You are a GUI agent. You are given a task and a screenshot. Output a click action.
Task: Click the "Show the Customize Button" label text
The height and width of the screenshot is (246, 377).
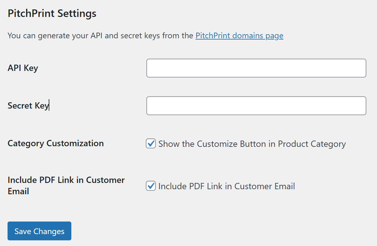tap(251, 144)
